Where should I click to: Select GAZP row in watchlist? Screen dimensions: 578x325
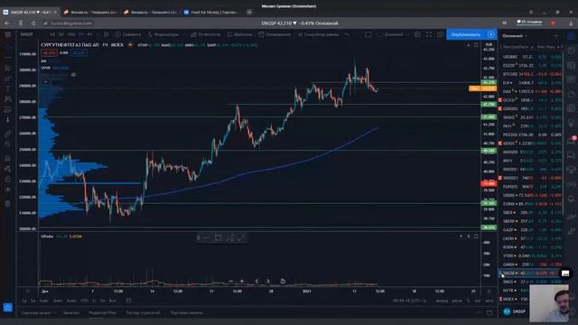[532, 230]
